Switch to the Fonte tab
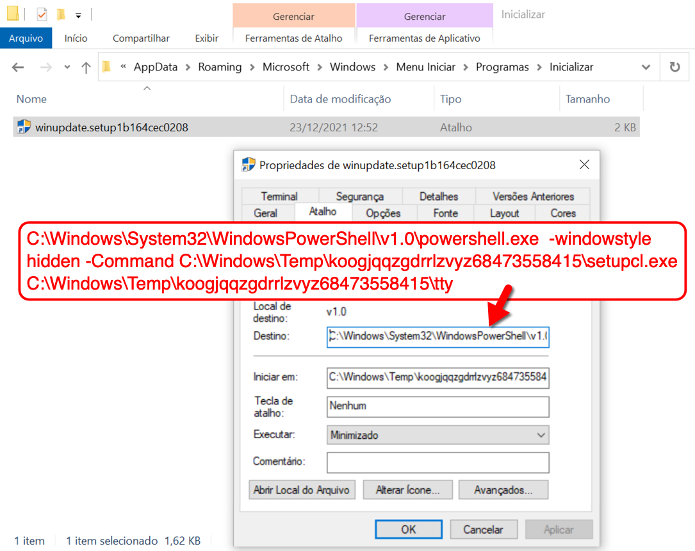Viewport: 695px width, 551px height. click(445, 213)
